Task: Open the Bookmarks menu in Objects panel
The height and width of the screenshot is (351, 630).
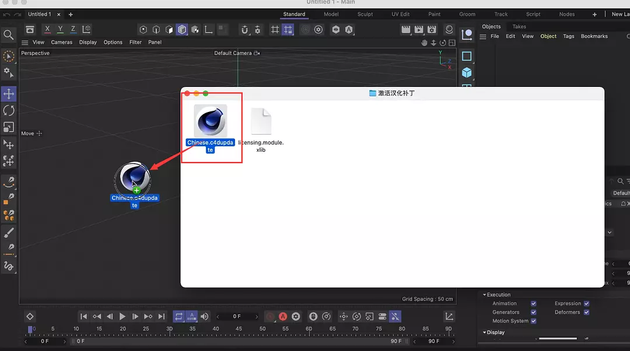Action: click(x=594, y=36)
